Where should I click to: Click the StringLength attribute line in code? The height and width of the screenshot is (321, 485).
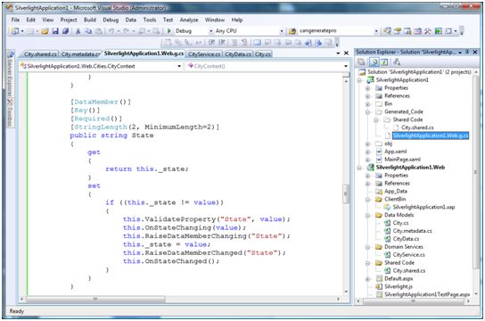(x=144, y=128)
